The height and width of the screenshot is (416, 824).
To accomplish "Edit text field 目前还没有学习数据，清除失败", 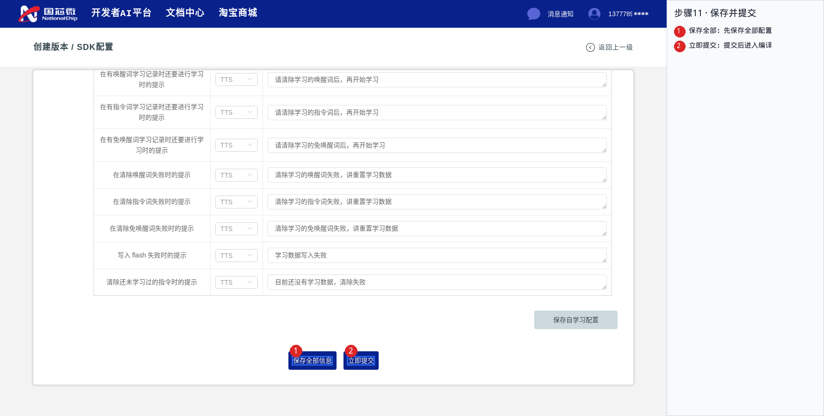I will coord(437,282).
